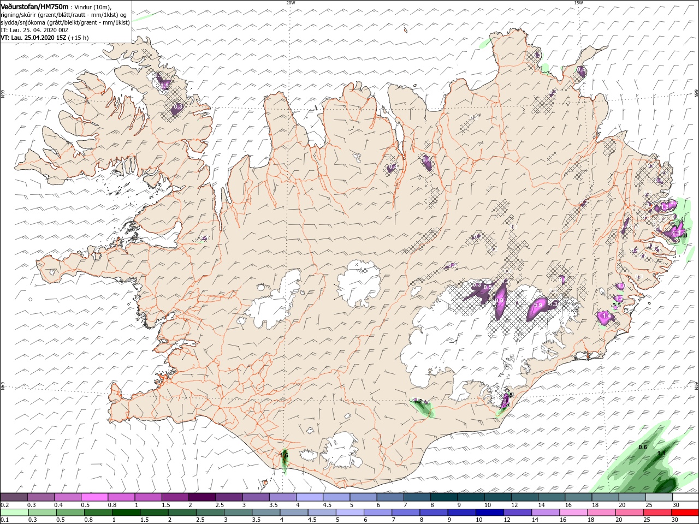Viewport: 699px width, 524px height.
Task: Click the '0.5' snow value in the Westfjords
Action: tap(163, 85)
